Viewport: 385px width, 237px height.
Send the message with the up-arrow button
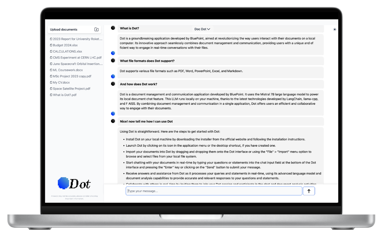[x=309, y=191]
